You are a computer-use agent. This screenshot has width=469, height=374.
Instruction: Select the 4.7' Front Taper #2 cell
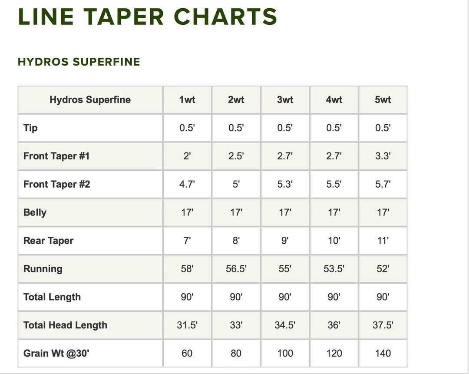pos(187,184)
